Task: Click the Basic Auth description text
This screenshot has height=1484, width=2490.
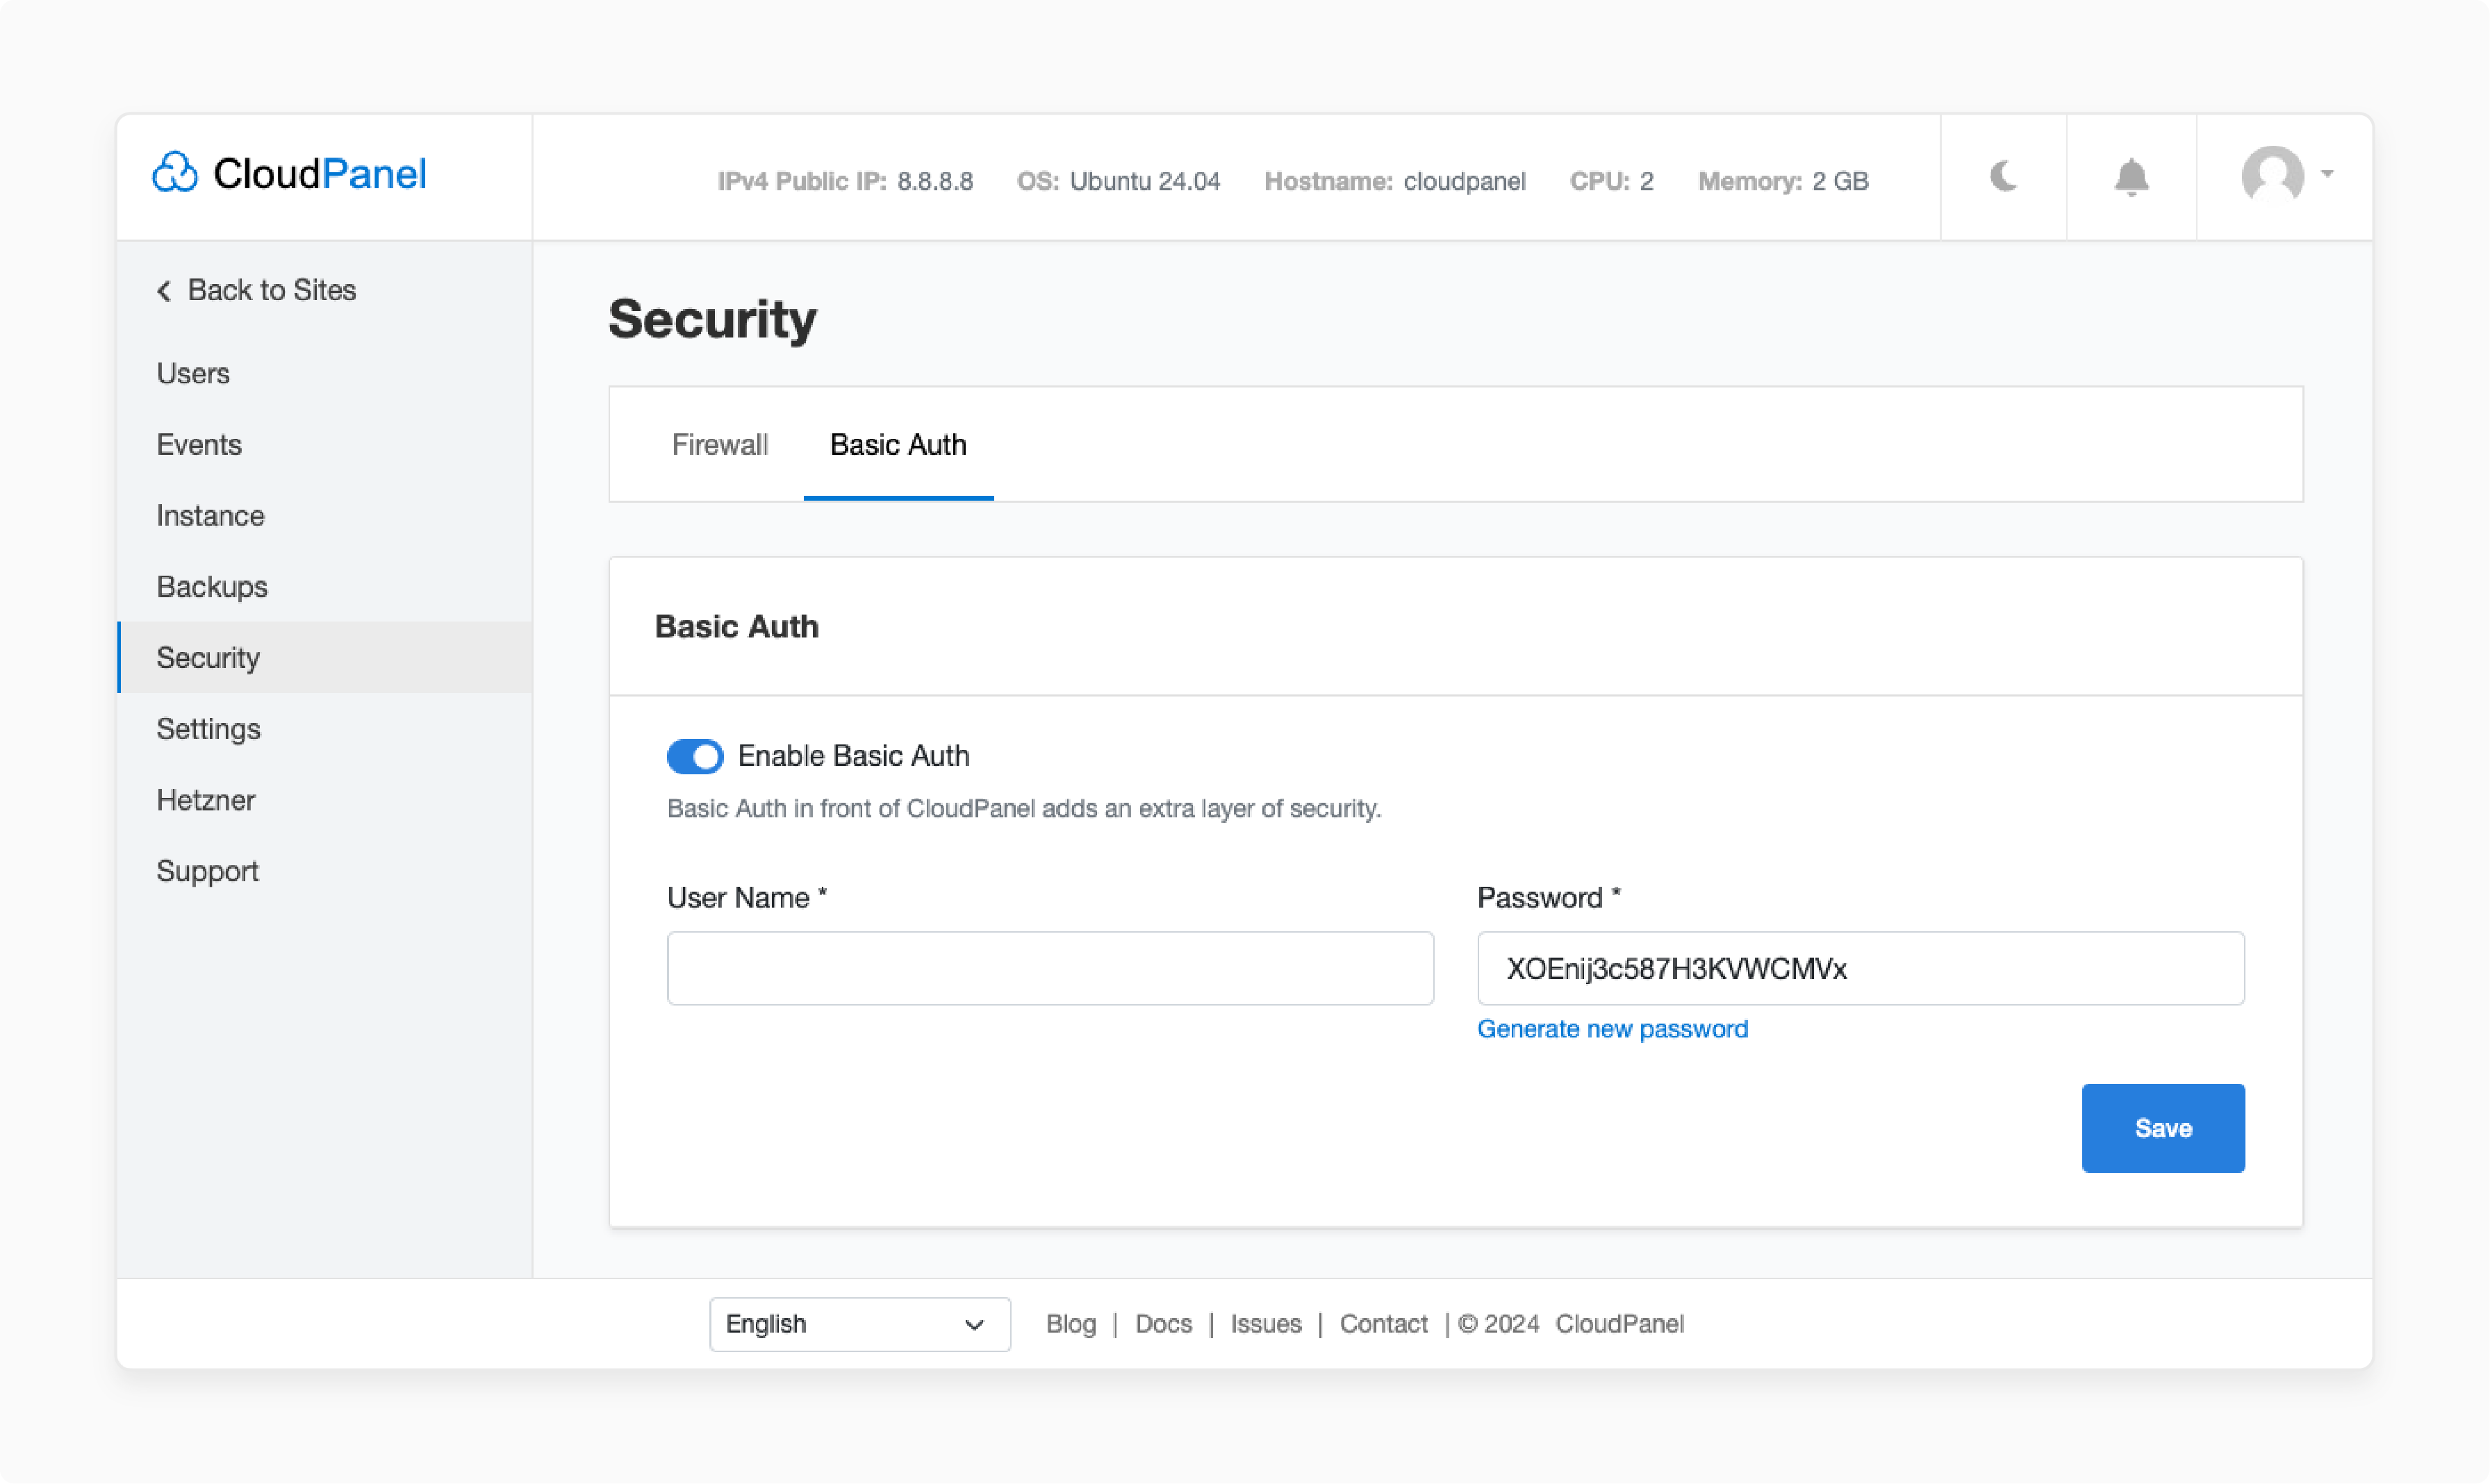Action: point(1024,808)
